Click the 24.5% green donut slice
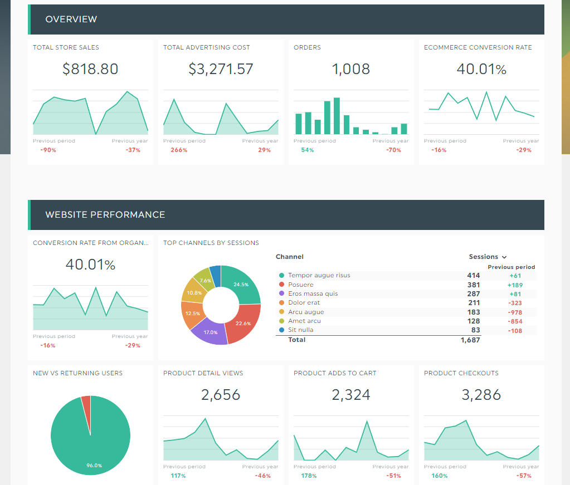Screen dimensions: 570x485 coord(242,283)
